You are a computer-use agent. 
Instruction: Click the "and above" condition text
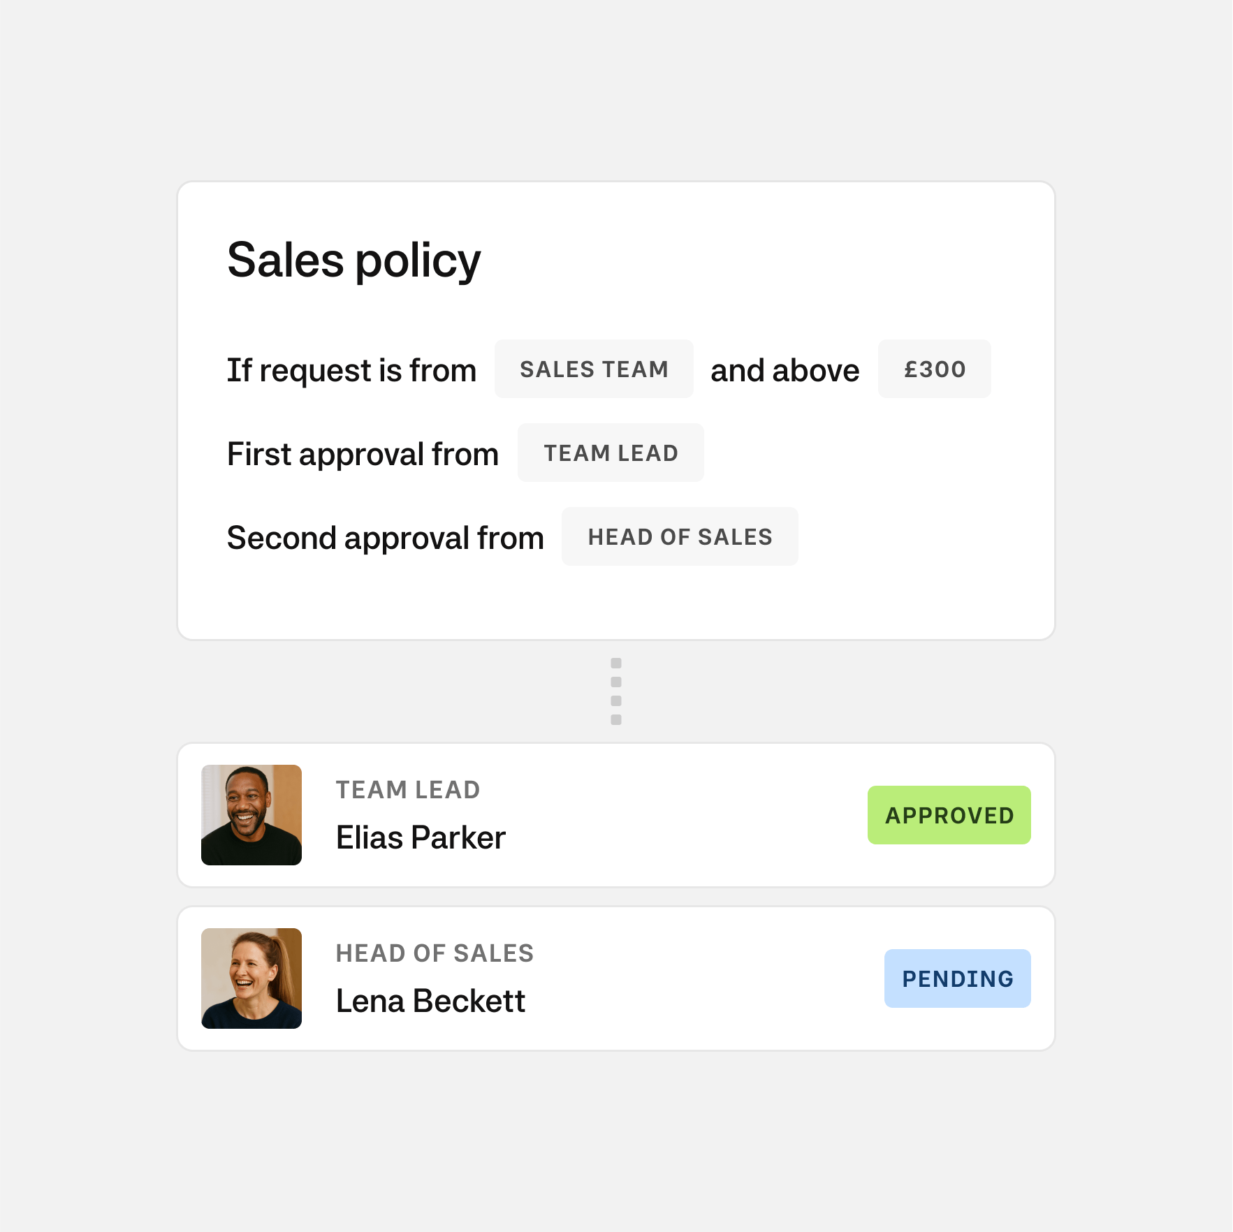point(785,370)
